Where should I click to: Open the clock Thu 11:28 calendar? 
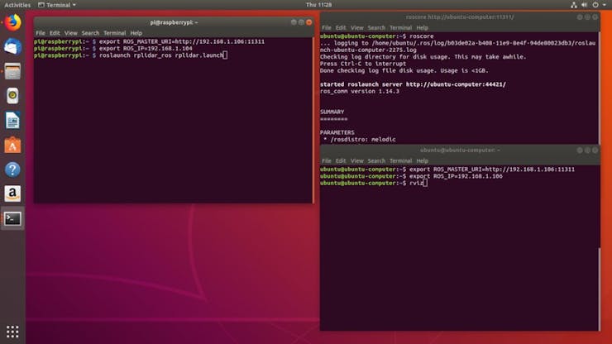click(319, 5)
